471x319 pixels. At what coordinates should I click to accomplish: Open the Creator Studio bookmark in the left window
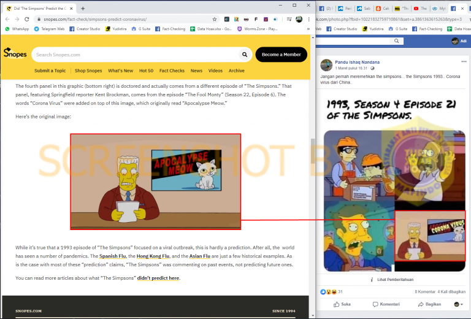coord(85,29)
